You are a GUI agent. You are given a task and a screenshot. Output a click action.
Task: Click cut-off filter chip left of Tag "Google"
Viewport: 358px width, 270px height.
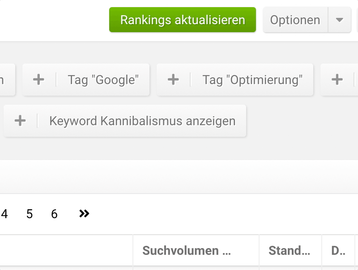[x=7, y=80]
